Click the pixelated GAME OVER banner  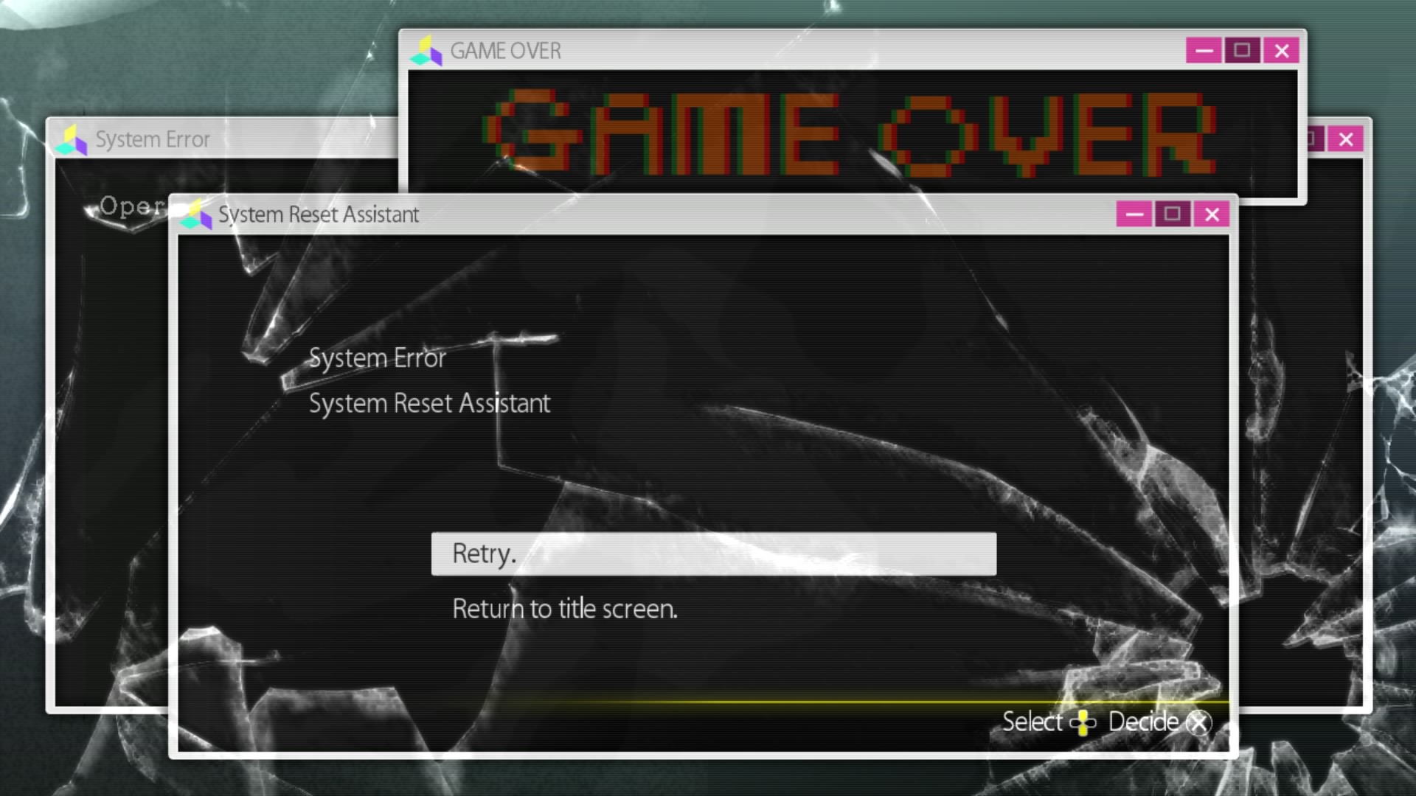(848, 133)
